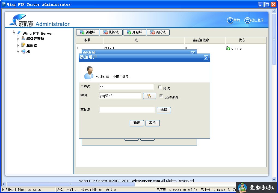Click the wftpserver.com footer link

point(146,181)
